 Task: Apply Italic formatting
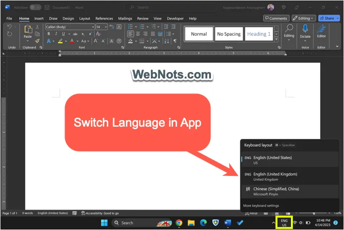pyautogui.click(x=56, y=34)
